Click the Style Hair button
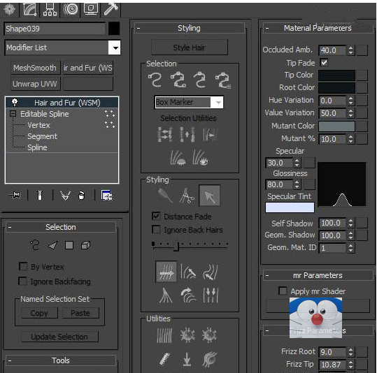The height and width of the screenshot is (373, 377). click(x=190, y=47)
